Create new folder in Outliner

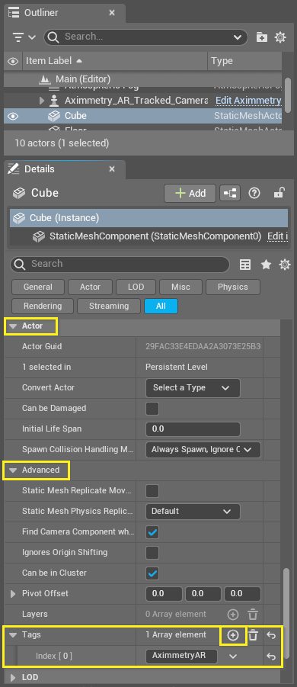[x=261, y=37]
